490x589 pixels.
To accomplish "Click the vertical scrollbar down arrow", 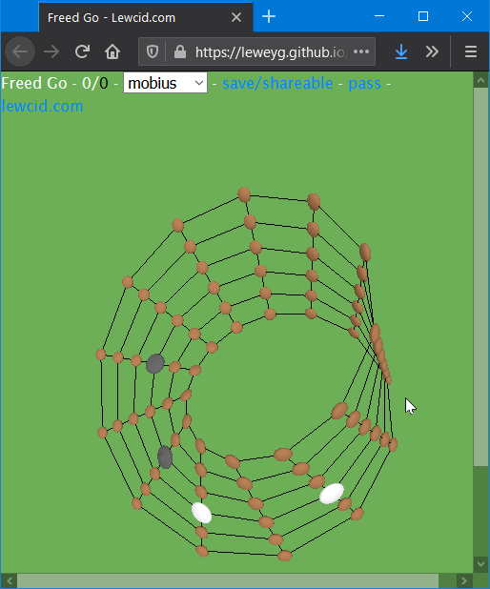I will 480,564.
